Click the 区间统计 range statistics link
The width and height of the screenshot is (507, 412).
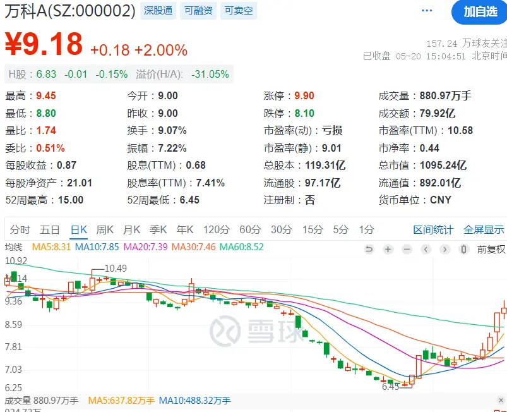[433, 229]
